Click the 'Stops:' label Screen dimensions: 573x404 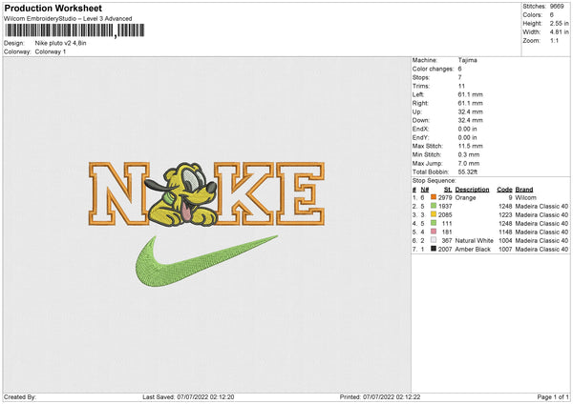click(x=420, y=77)
